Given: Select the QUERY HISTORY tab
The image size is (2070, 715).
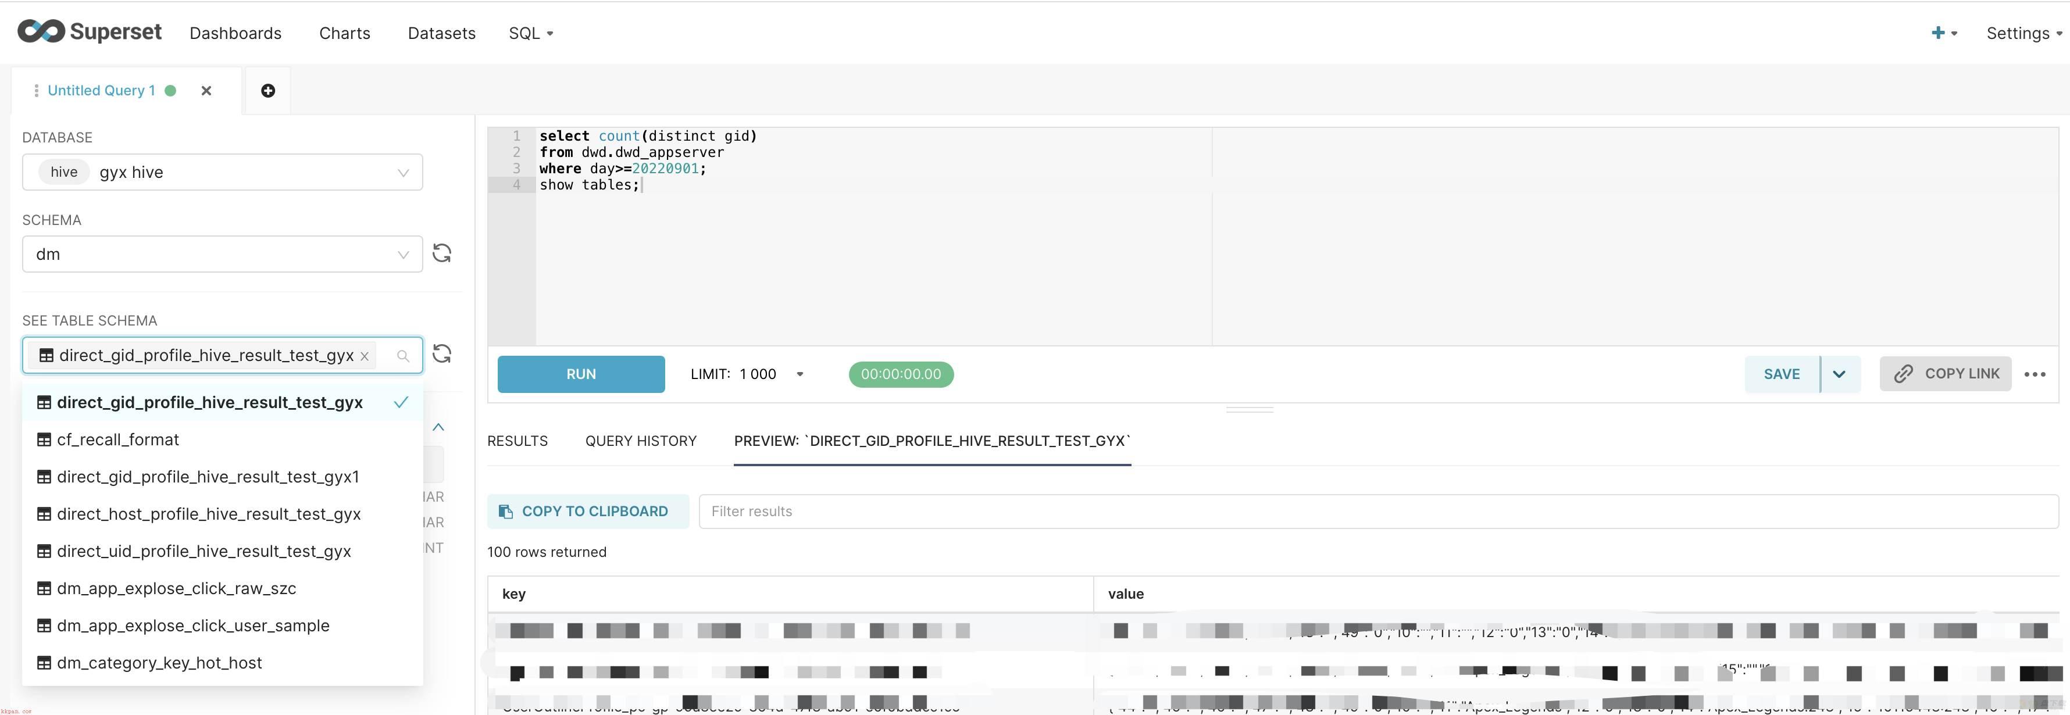Looking at the screenshot, I should click(640, 441).
